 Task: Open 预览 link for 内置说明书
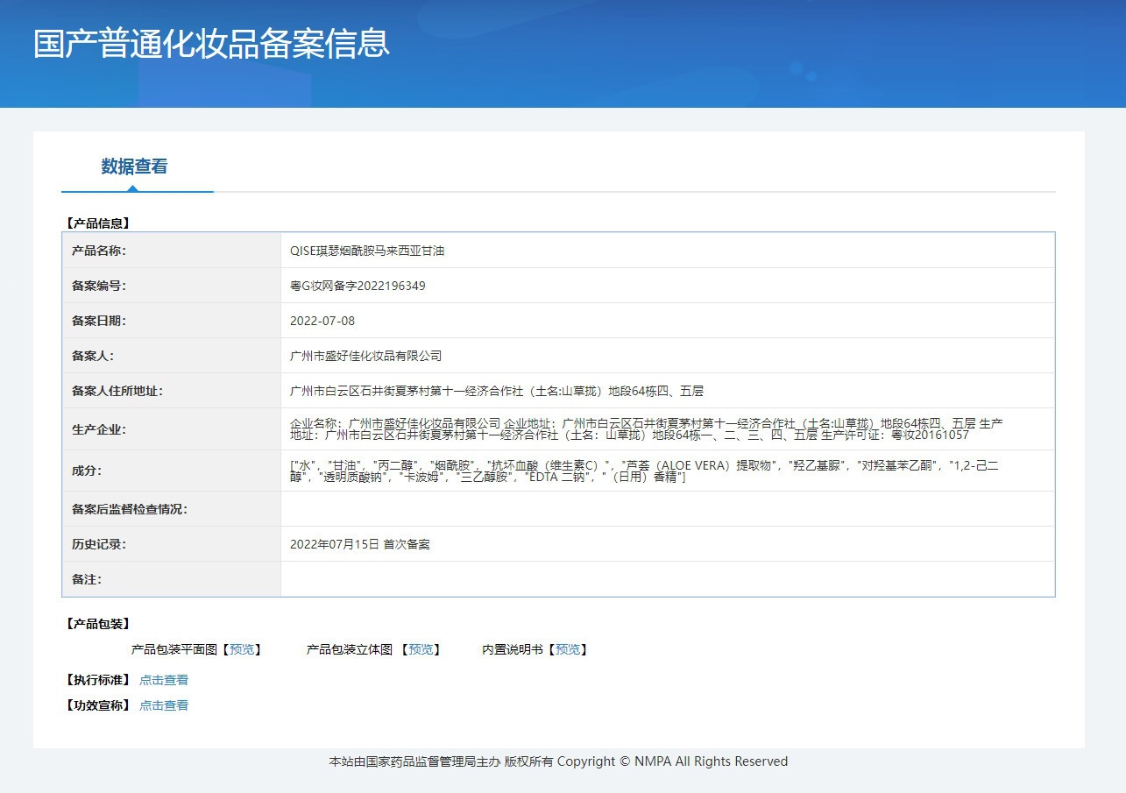pyautogui.click(x=568, y=649)
